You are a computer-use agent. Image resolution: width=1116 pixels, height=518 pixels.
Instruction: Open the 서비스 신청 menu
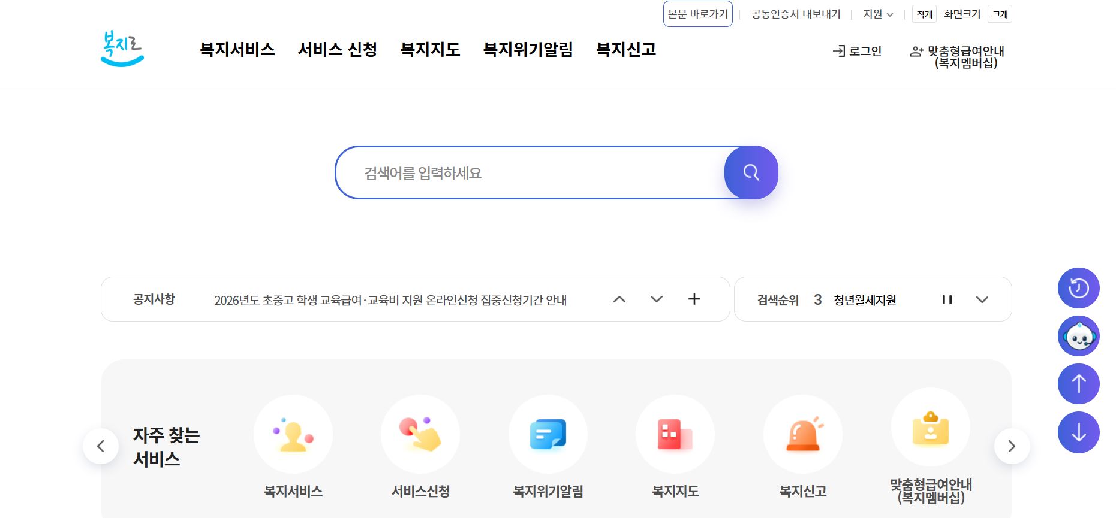point(338,49)
